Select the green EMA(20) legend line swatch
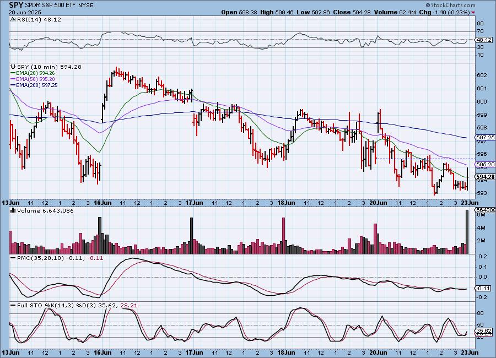The height and width of the screenshot is (358, 496). click(13, 73)
